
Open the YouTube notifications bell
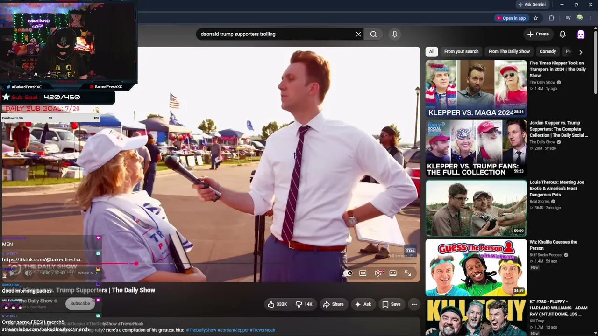562,34
